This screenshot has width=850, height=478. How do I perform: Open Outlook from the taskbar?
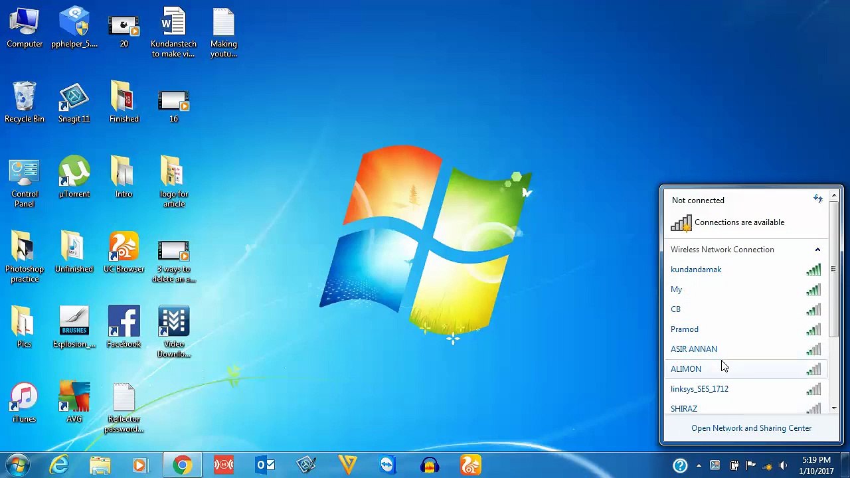pyautogui.click(x=265, y=465)
